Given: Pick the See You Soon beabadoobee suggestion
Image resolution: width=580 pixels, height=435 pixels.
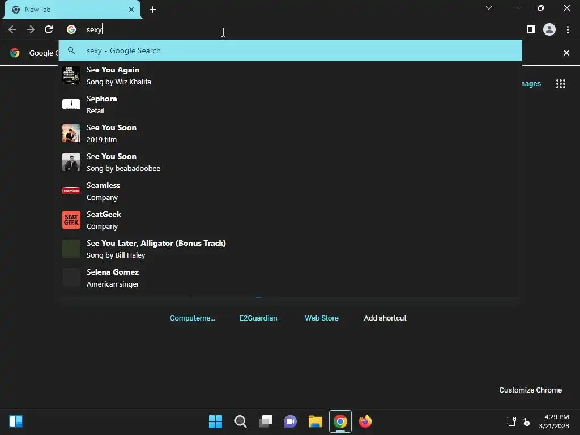Looking at the screenshot, I should [x=291, y=162].
